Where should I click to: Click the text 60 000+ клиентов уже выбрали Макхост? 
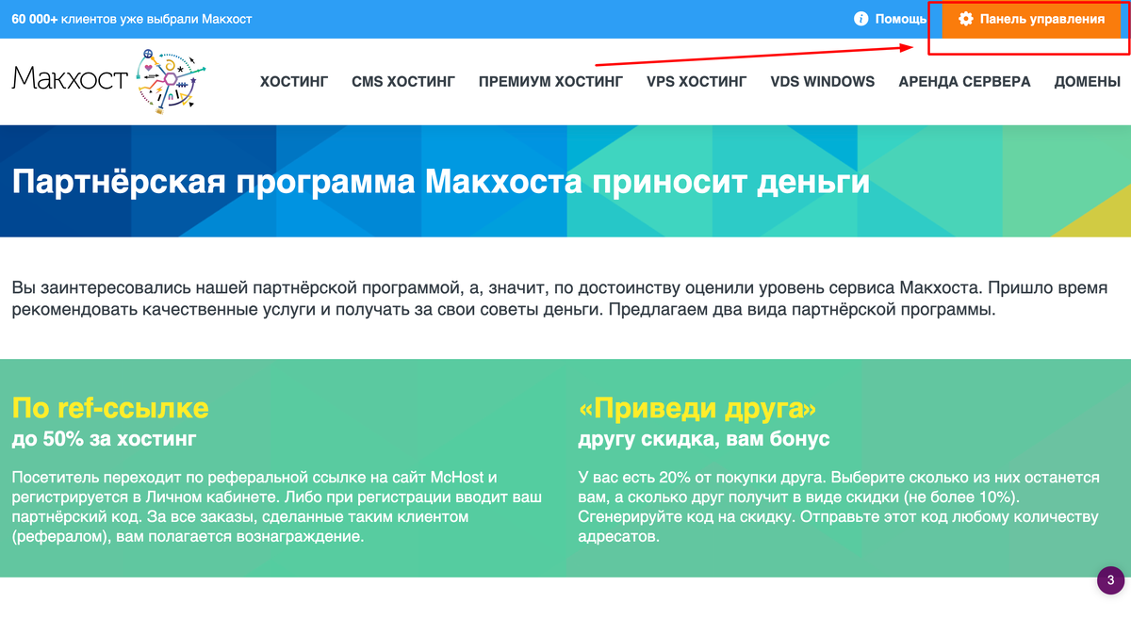(132, 19)
